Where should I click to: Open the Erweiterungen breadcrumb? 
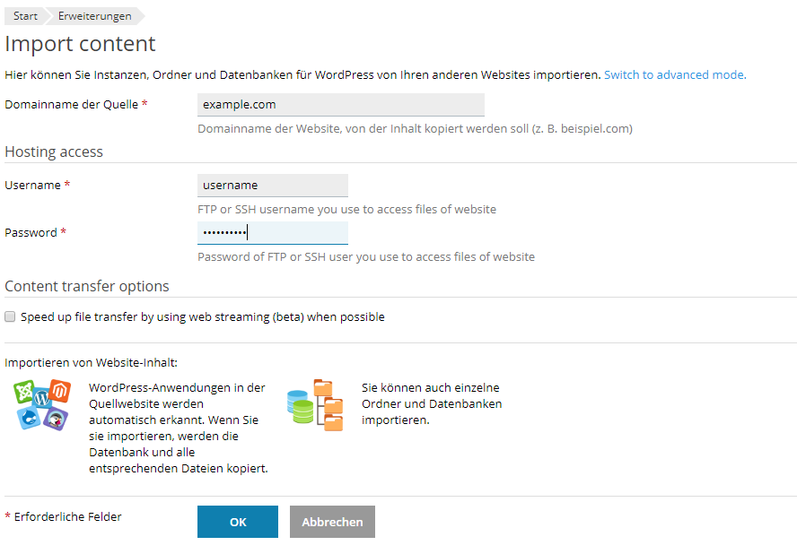click(x=94, y=16)
